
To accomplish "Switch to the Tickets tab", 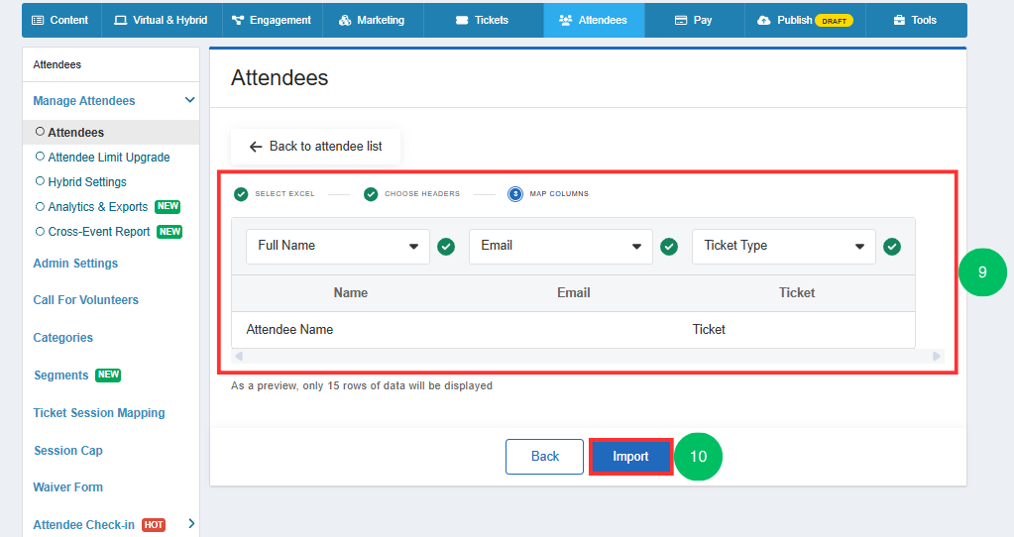I will tap(483, 20).
